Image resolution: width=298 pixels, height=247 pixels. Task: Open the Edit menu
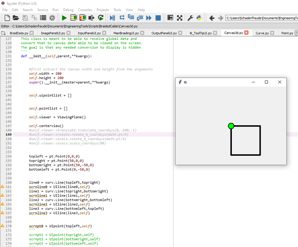[x=15, y=10]
